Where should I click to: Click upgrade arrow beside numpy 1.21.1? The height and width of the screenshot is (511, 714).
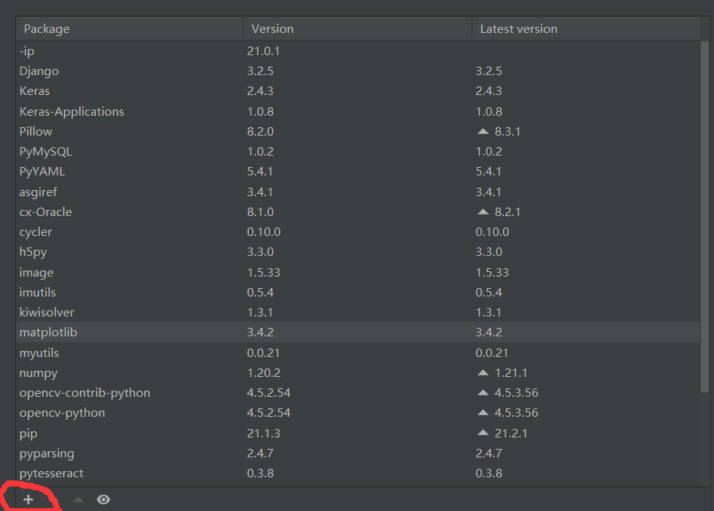(482, 372)
